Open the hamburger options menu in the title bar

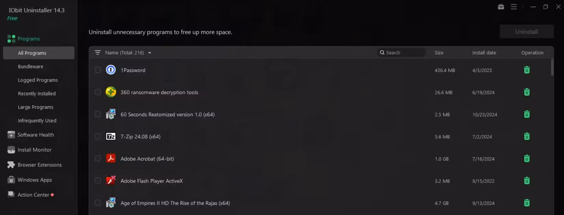(514, 7)
